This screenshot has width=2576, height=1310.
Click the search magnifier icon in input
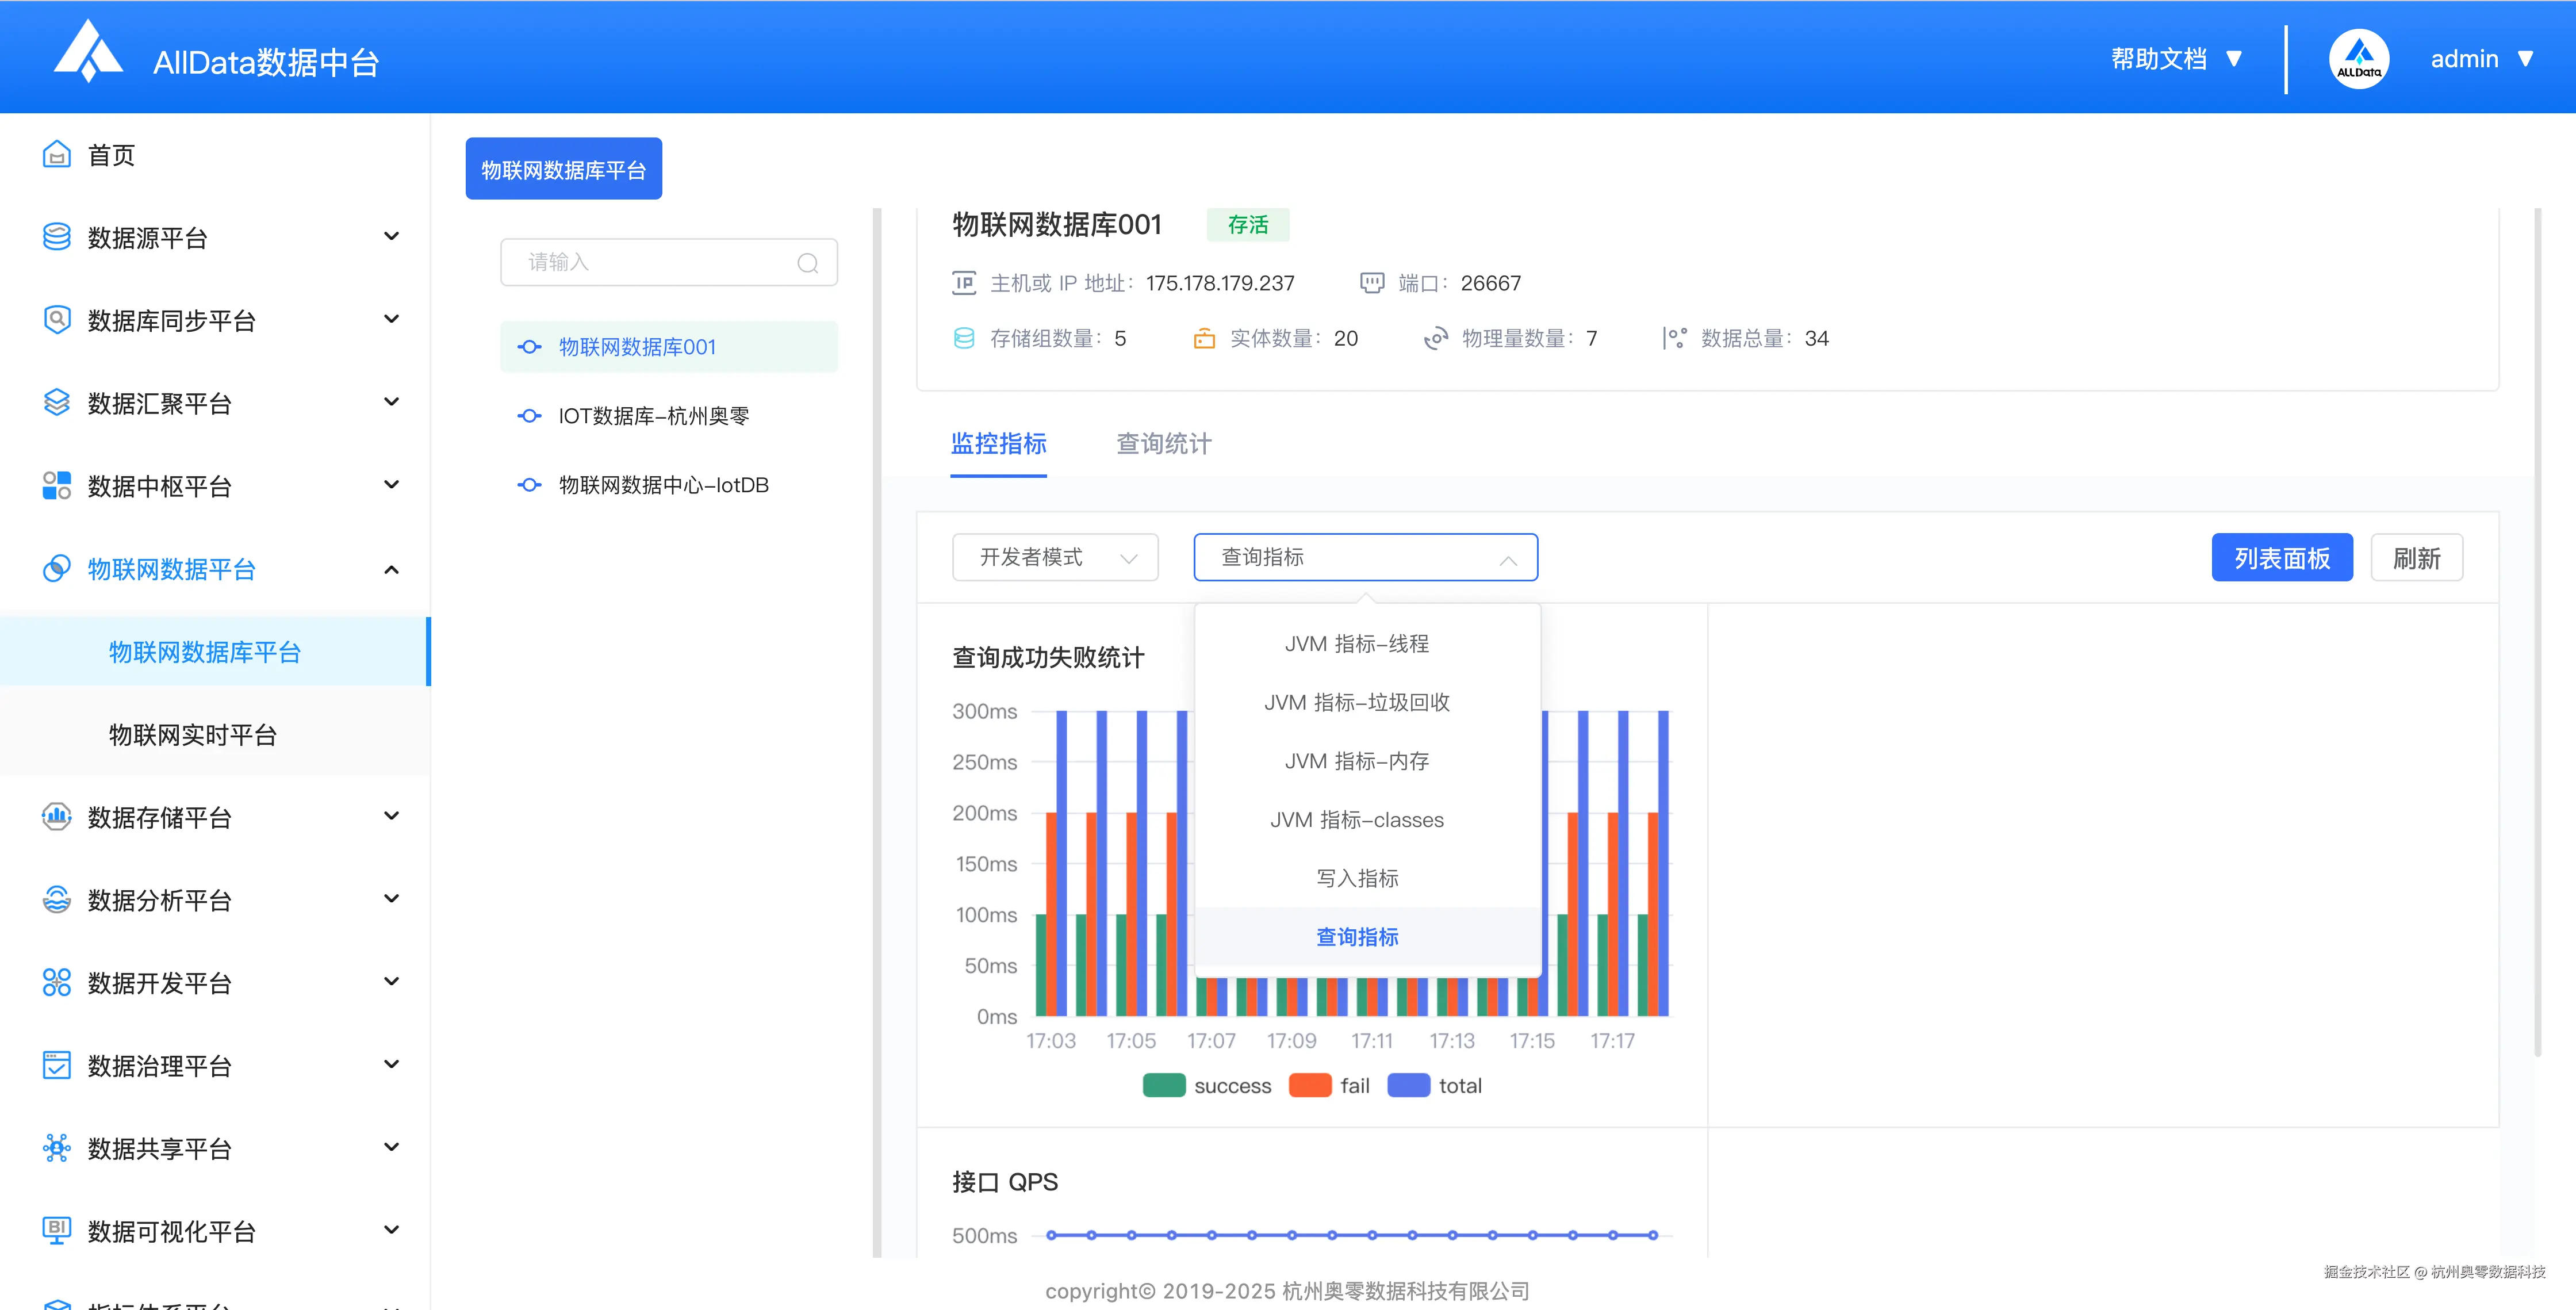point(807,263)
